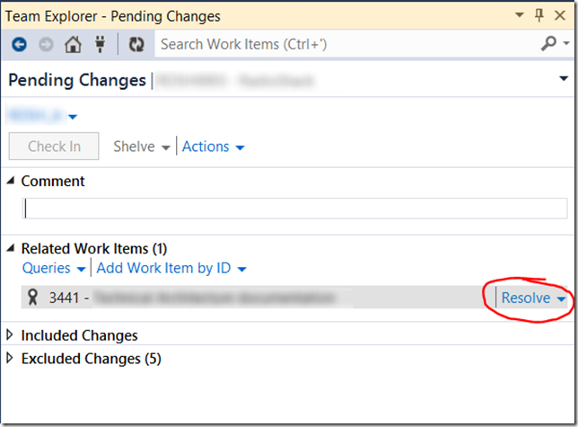This screenshot has width=578, height=427.
Task: Collapse the Comment section
Action: [x=11, y=181]
